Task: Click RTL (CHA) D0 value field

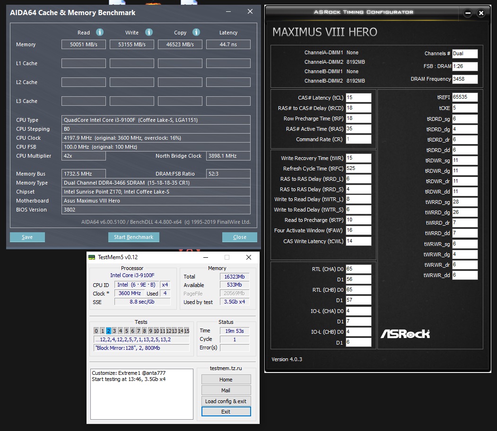Action: coord(358,269)
